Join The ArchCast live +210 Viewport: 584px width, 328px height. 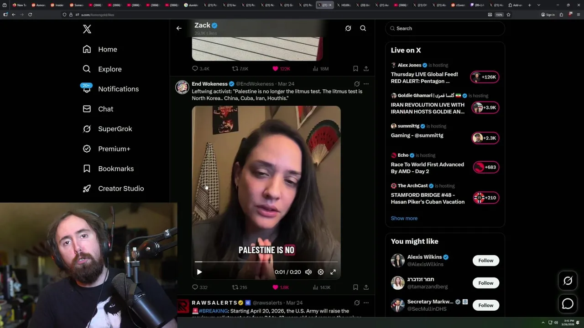coord(486,198)
